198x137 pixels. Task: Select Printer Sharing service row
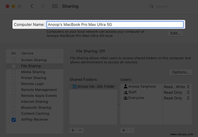(34, 78)
